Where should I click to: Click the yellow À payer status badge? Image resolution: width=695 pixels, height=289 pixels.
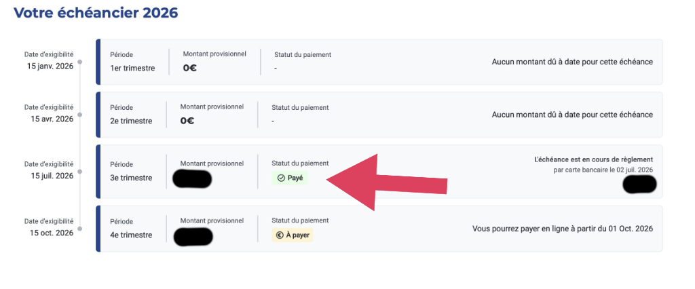click(x=293, y=235)
